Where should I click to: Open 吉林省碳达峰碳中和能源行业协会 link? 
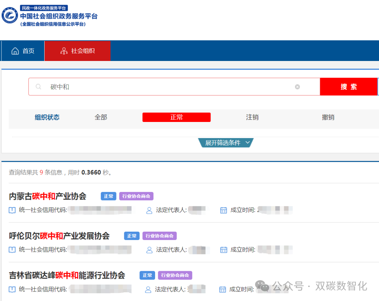coord(67,275)
